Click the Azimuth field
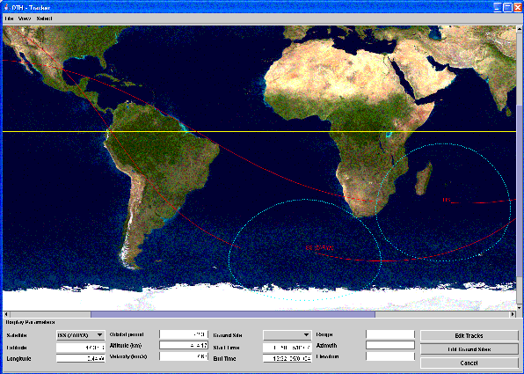Image resolution: width=524 pixels, height=374 pixels. (390, 345)
